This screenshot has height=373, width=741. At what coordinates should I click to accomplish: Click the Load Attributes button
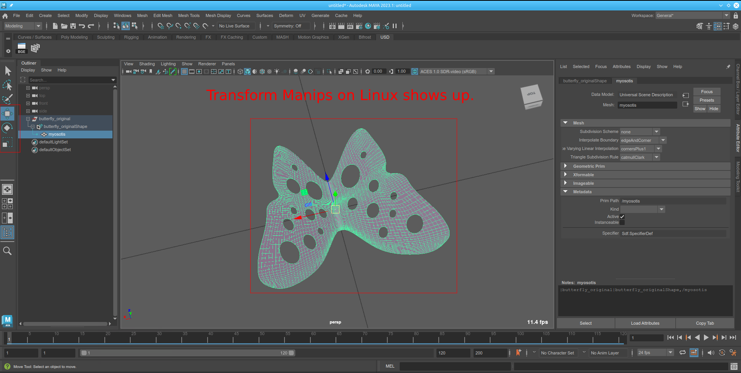click(644, 323)
